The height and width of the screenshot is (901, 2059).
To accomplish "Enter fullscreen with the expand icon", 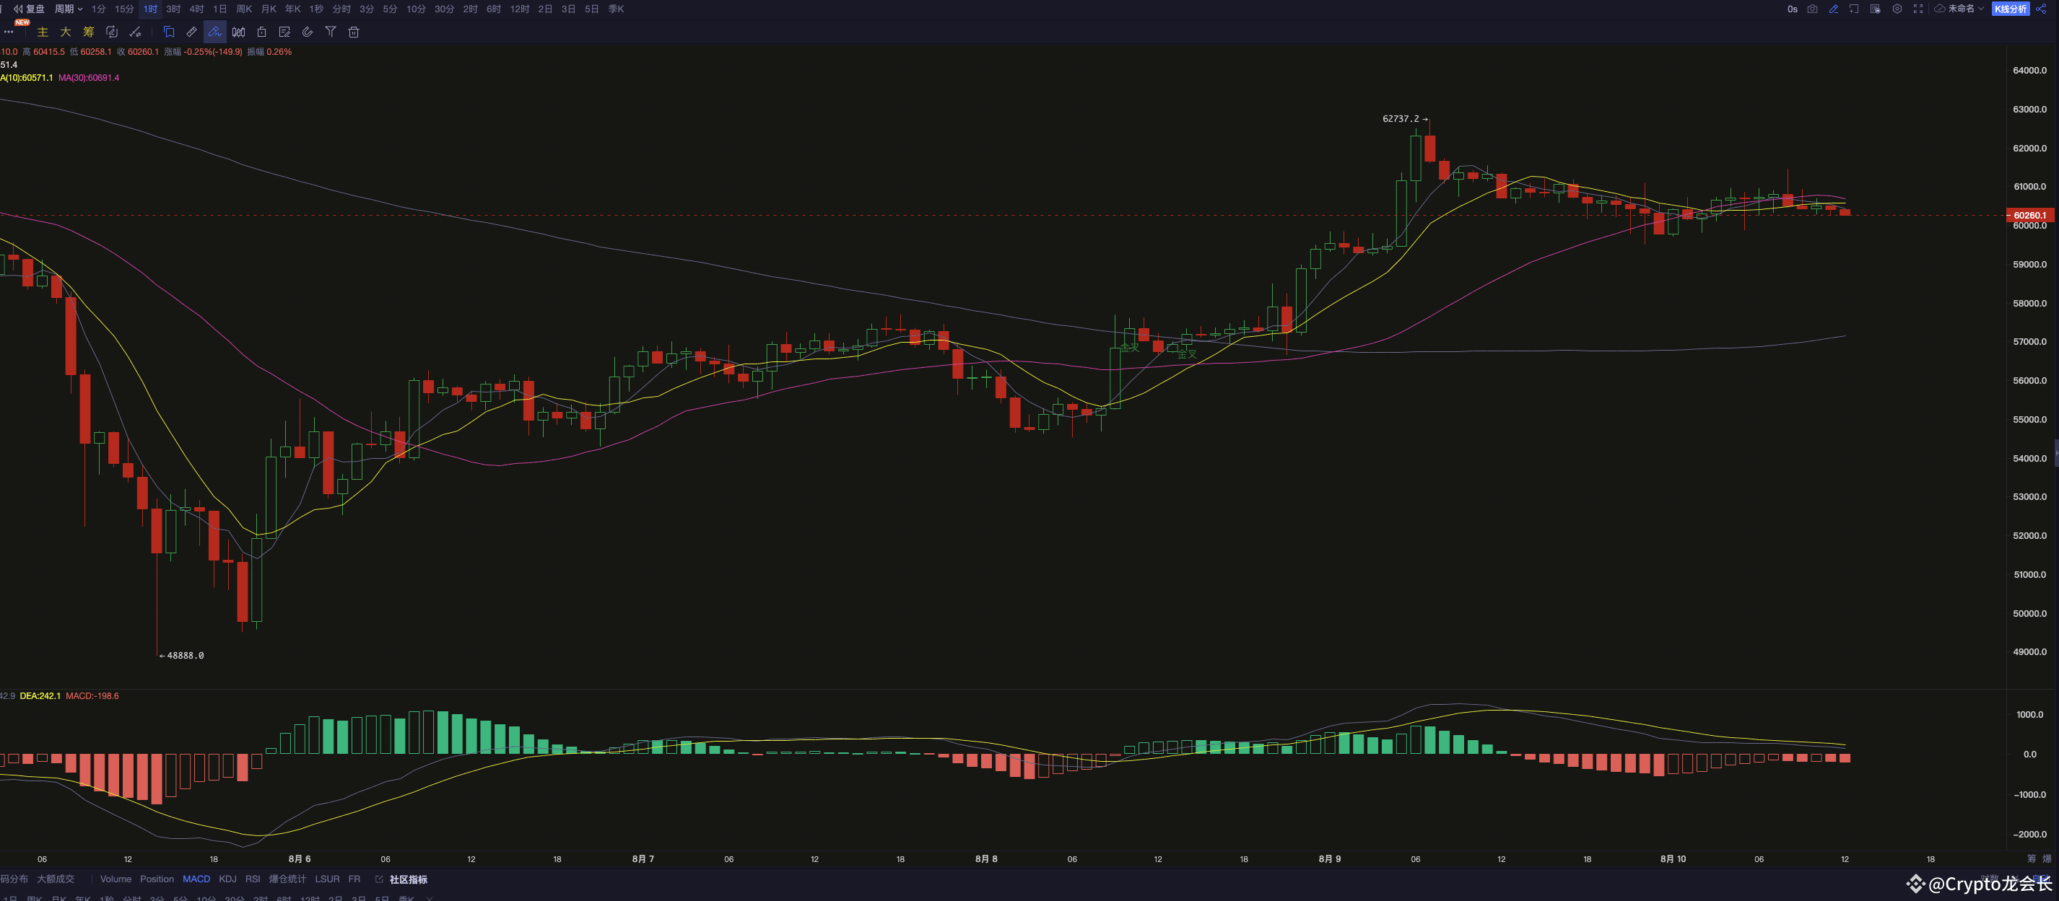I will (x=1917, y=9).
